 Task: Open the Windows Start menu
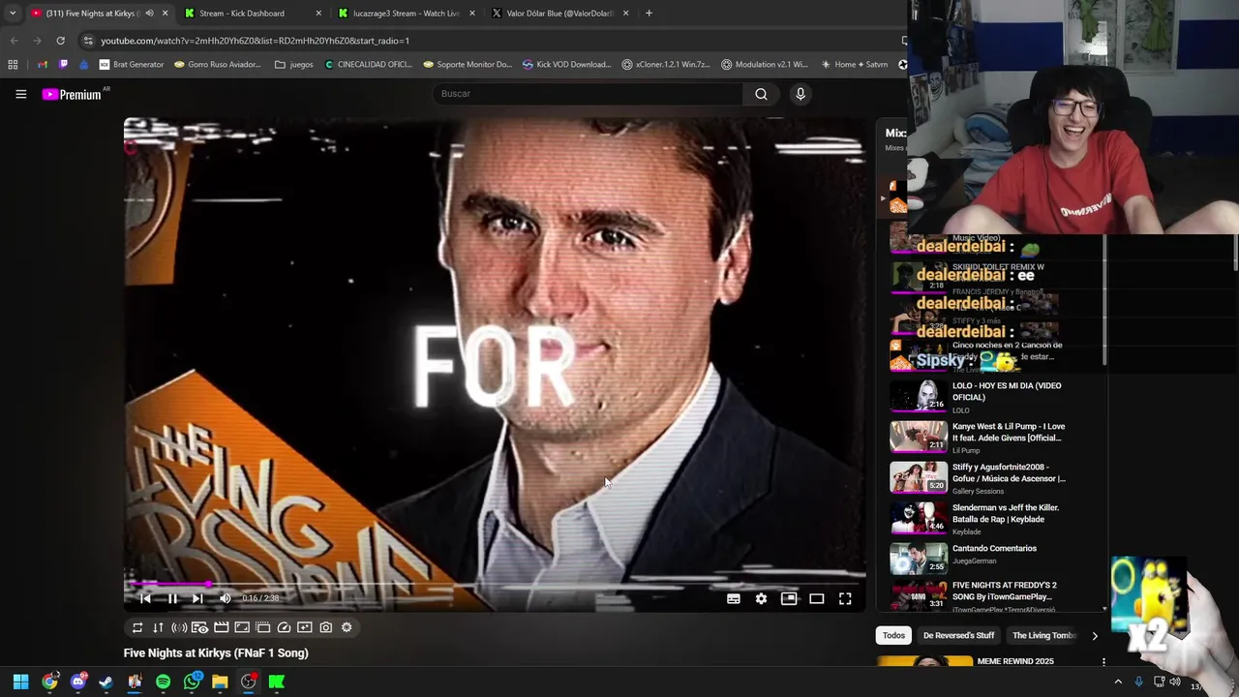[20, 682]
